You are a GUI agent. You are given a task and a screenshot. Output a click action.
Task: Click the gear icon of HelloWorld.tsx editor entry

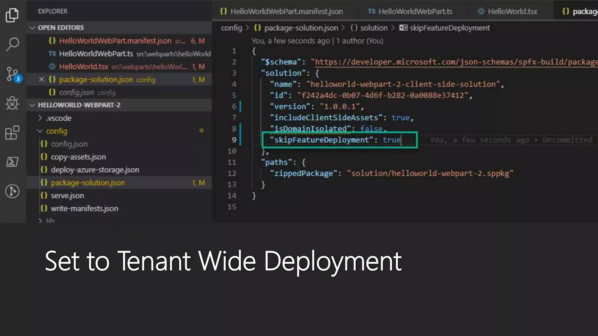[x=52, y=66]
